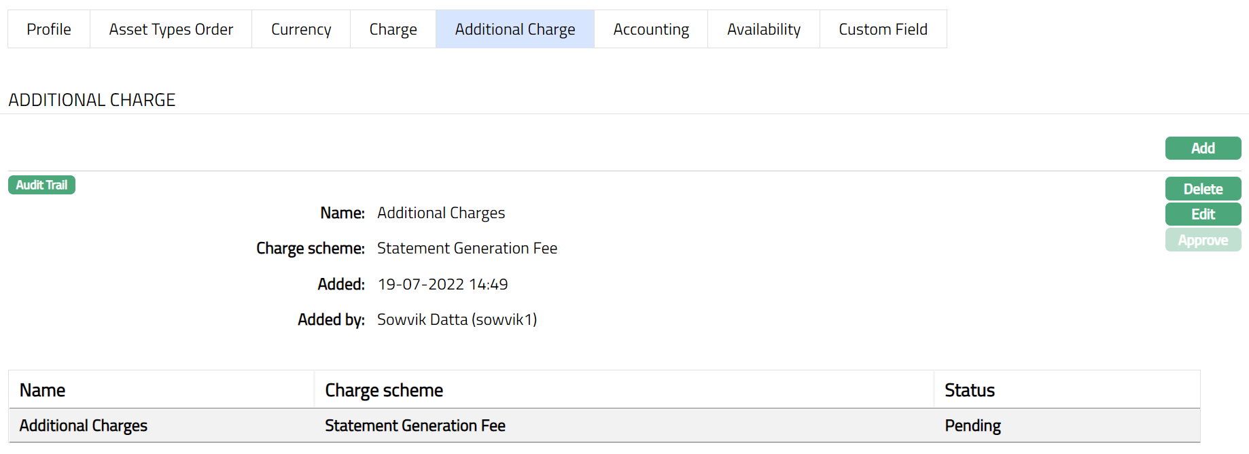The image size is (1249, 454).
Task: Select the Charge tab
Action: tap(393, 29)
